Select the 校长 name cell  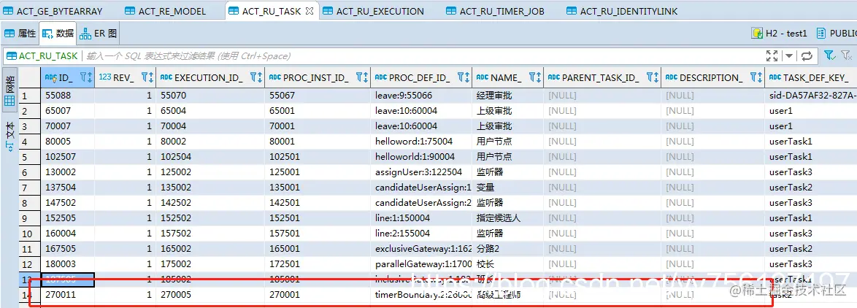tap(508, 263)
